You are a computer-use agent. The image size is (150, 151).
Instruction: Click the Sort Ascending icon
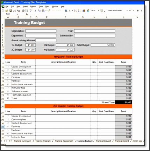pyautogui.click(x=76, y=11)
